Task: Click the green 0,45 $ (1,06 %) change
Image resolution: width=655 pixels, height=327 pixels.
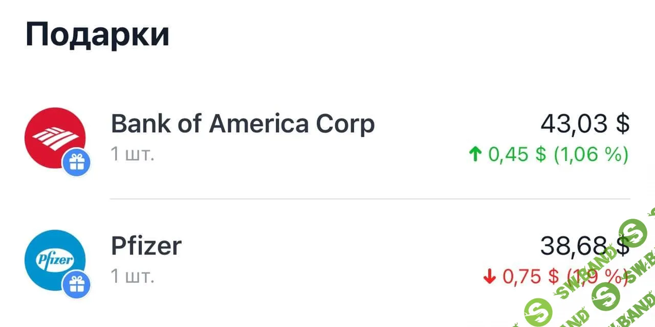Action: (x=558, y=154)
